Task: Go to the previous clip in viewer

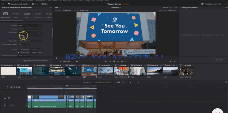Action: [x=175, y=61]
